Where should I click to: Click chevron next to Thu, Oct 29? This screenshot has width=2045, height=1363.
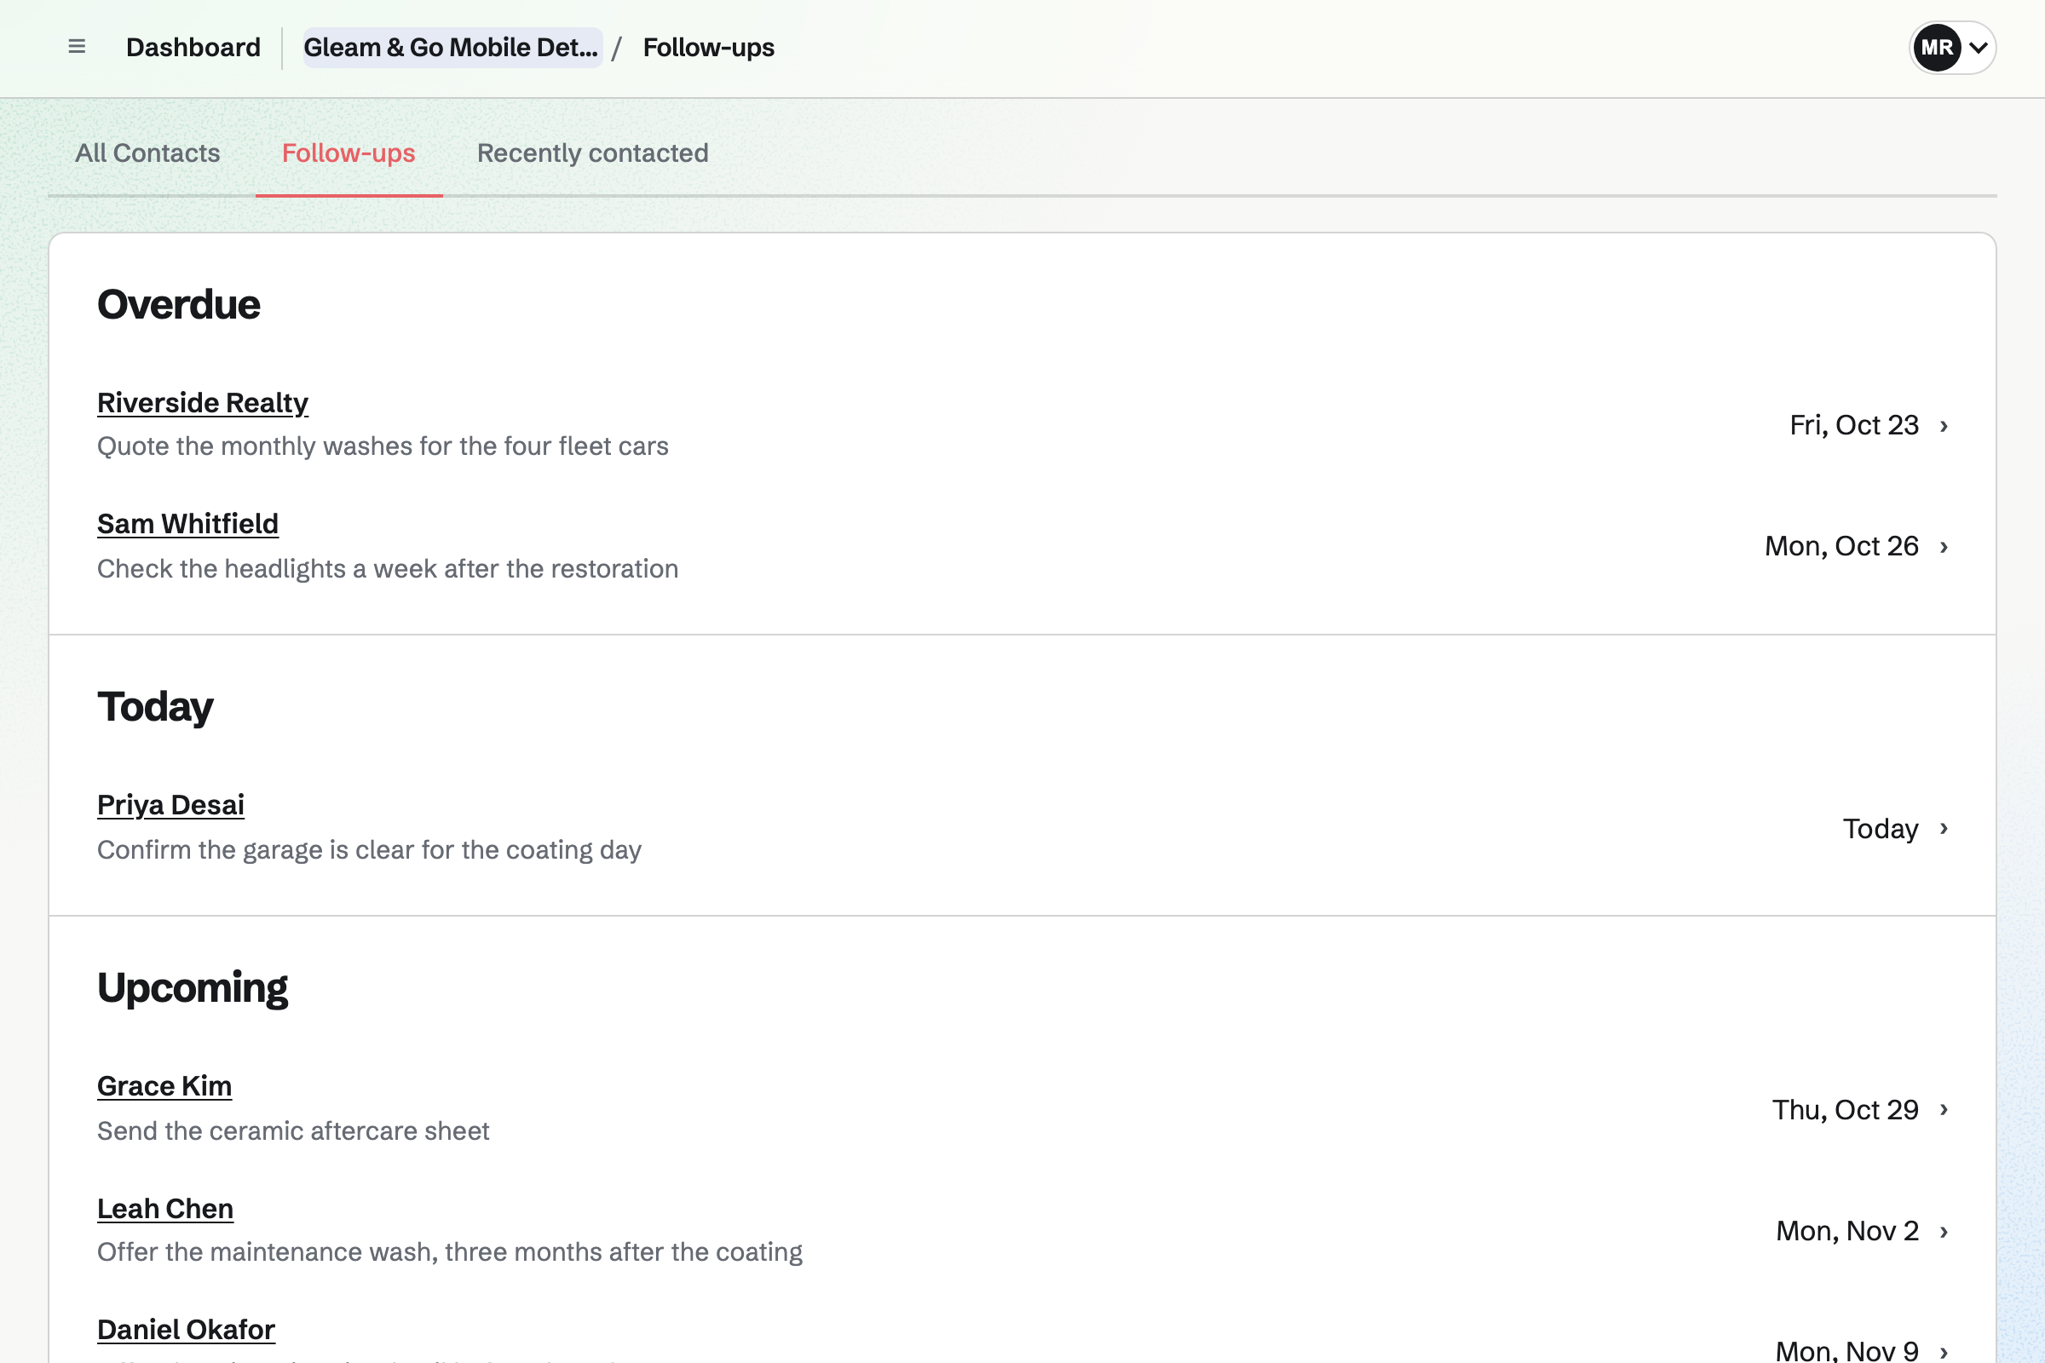tap(1944, 1109)
